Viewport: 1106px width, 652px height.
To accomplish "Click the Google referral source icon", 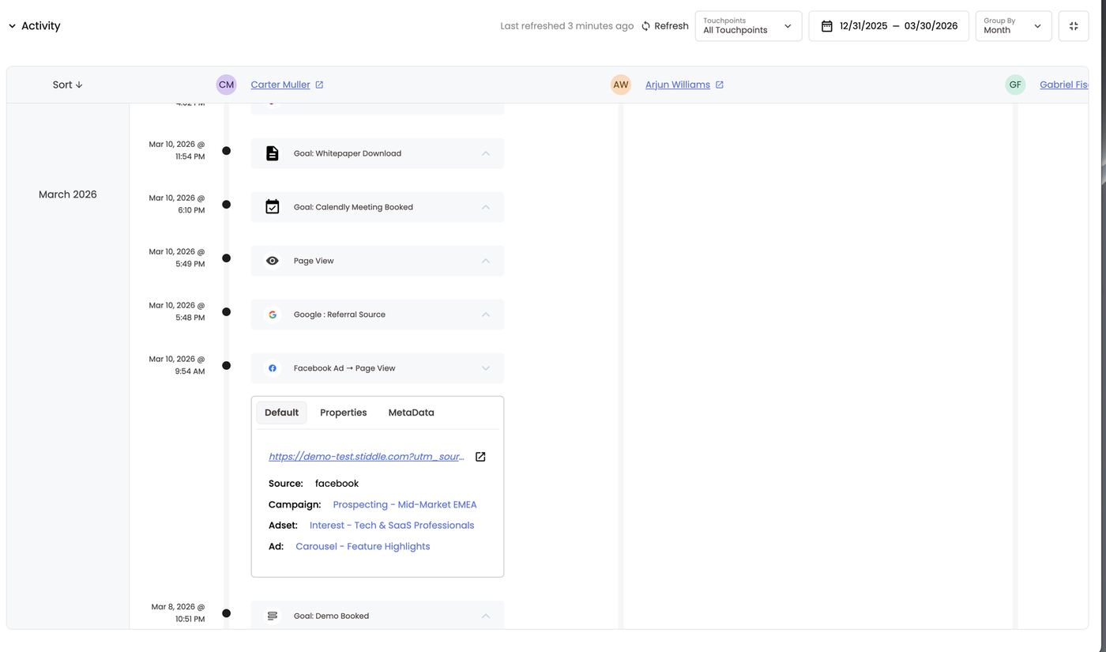I will pyautogui.click(x=273, y=315).
